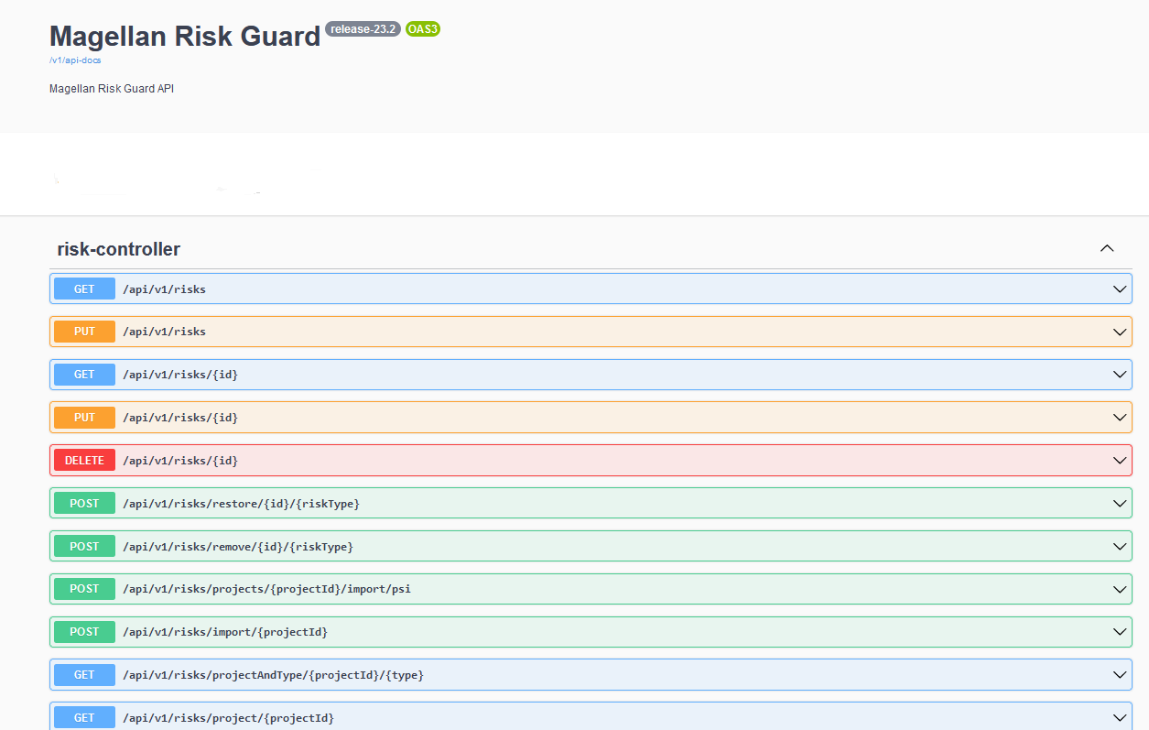Click the OAS3 version badge
The image size is (1149, 730).
pos(423,29)
